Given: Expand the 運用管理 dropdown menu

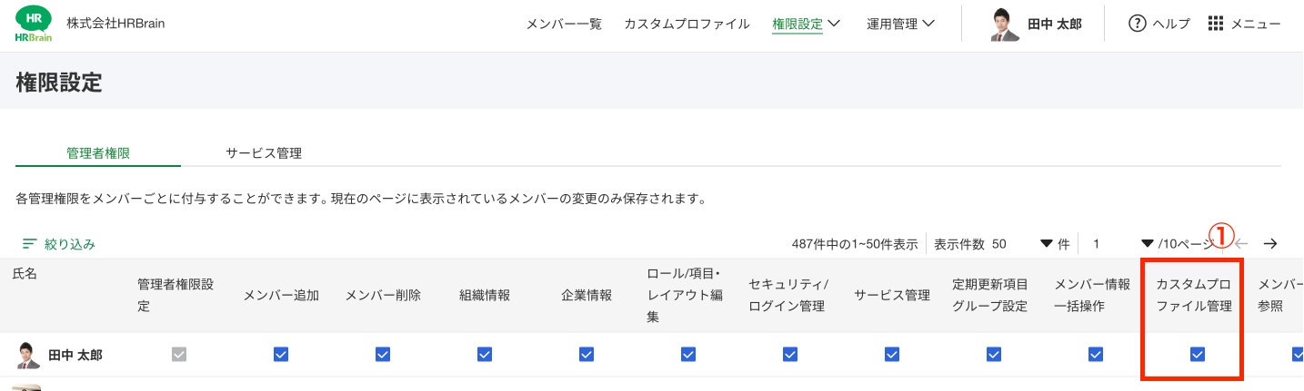Looking at the screenshot, I should pyautogui.click(x=900, y=24).
